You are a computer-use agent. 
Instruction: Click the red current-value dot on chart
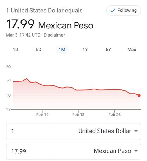pyautogui.click(x=139, y=96)
